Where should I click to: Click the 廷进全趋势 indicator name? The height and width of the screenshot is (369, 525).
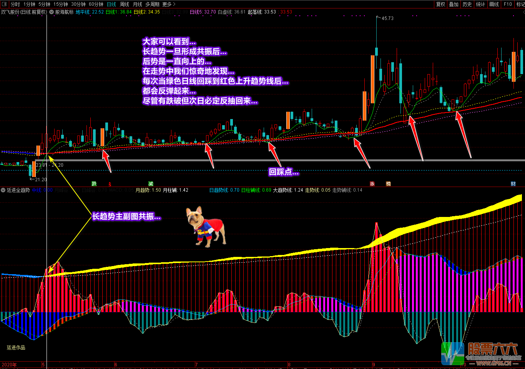[18, 190]
